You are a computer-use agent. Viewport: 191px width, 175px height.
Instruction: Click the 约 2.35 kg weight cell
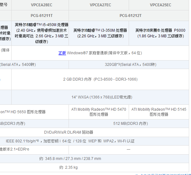click(94, 167)
